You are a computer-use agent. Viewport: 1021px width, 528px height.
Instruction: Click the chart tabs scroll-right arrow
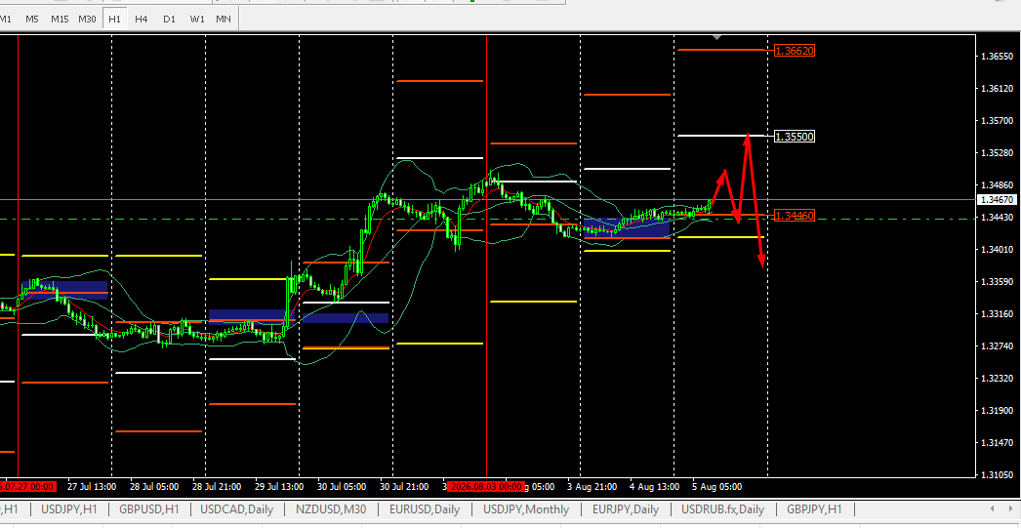[x=1010, y=508]
